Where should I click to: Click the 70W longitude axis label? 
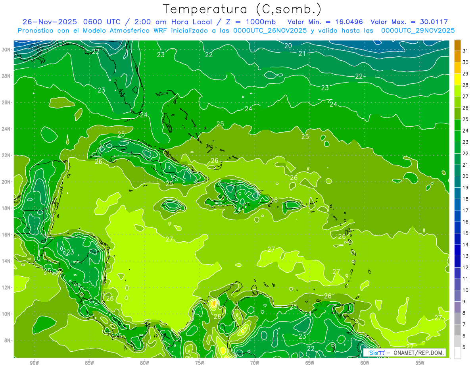[x=255, y=363]
